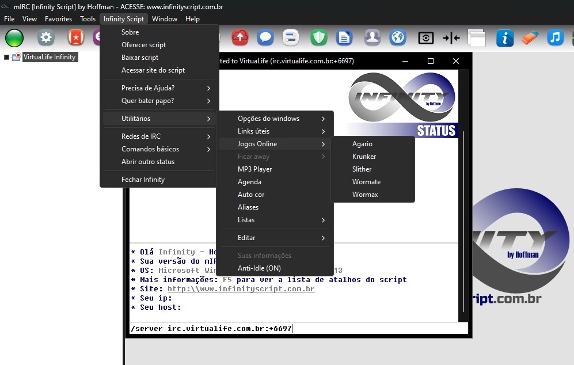Click the blue globe icon in toolbar
Viewport: 574px width, 365px height.
tap(398, 38)
